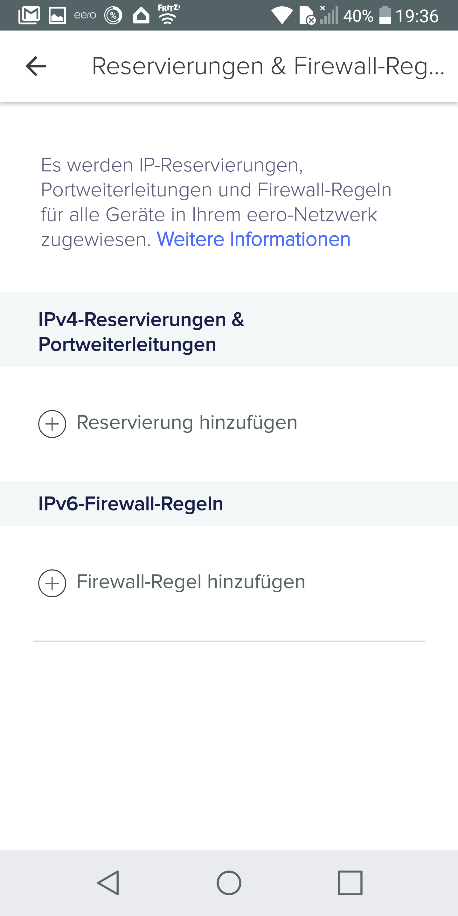
Task: Tap the plus circle beside Firewall-Regel hinzufügen
Action: [x=52, y=583]
